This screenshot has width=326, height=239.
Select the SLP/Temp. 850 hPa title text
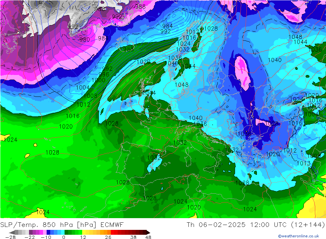pyautogui.click(x=37, y=225)
